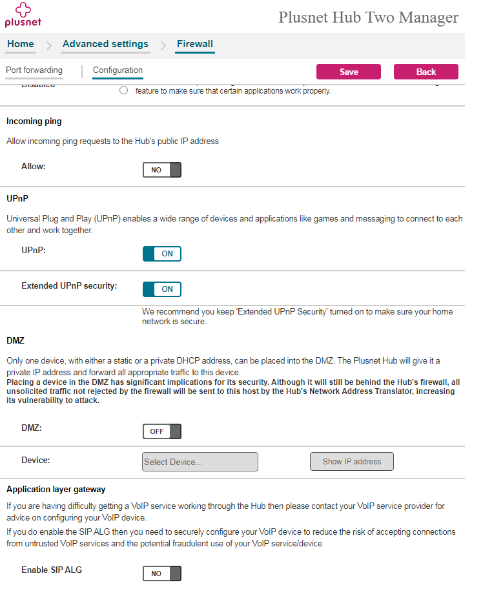
Task: Disable Extended UPnP security
Action: 161,289
